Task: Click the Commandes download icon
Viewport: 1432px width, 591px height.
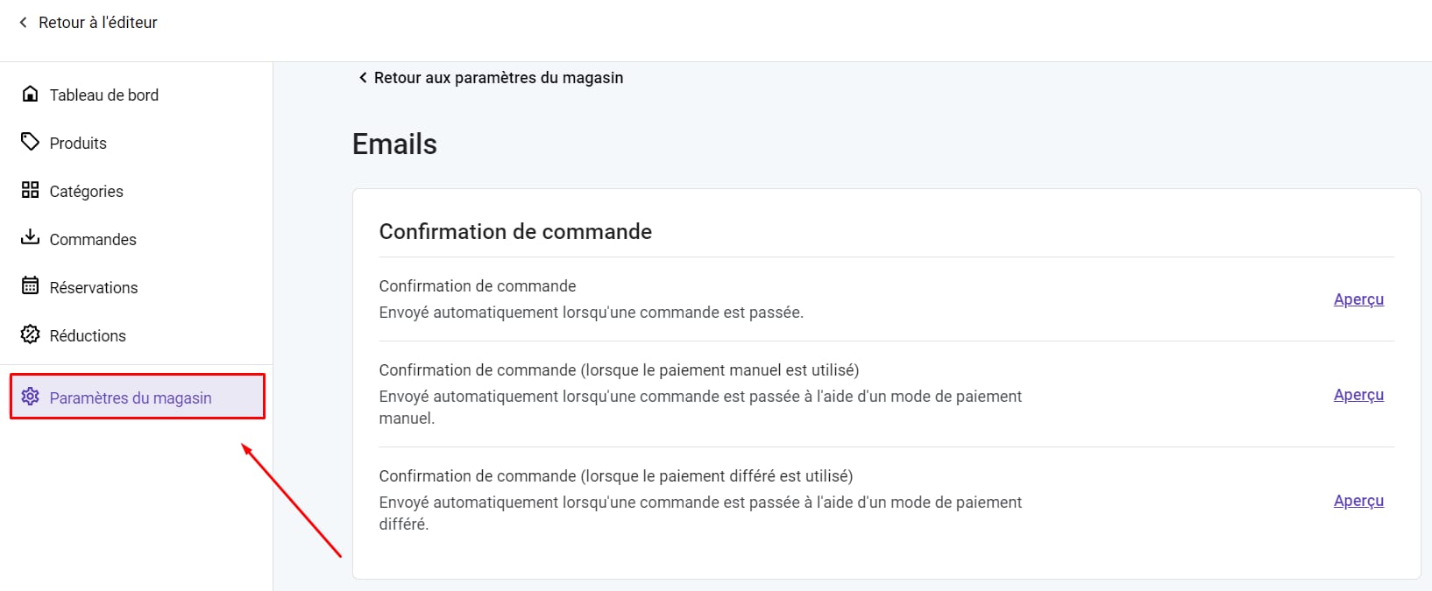Action: tap(30, 237)
